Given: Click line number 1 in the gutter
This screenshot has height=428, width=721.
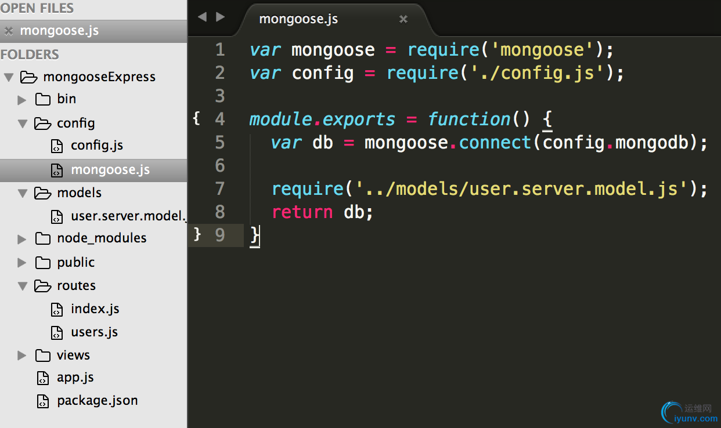Looking at the screenshot, I should (220, 50).
